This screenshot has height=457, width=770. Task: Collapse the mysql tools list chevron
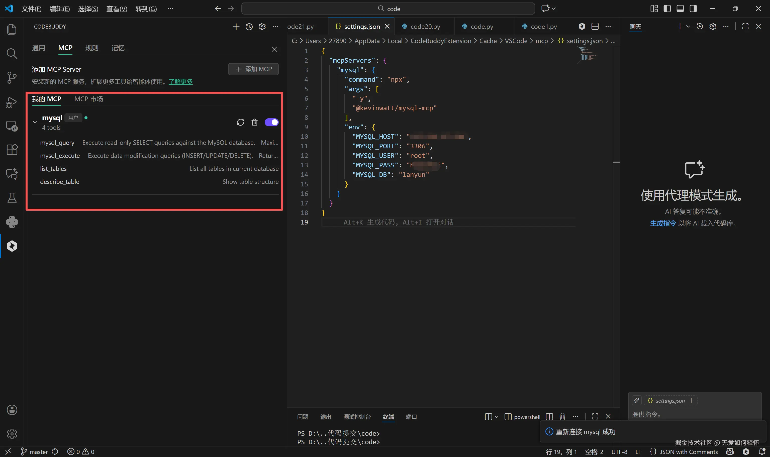(35, 122)
